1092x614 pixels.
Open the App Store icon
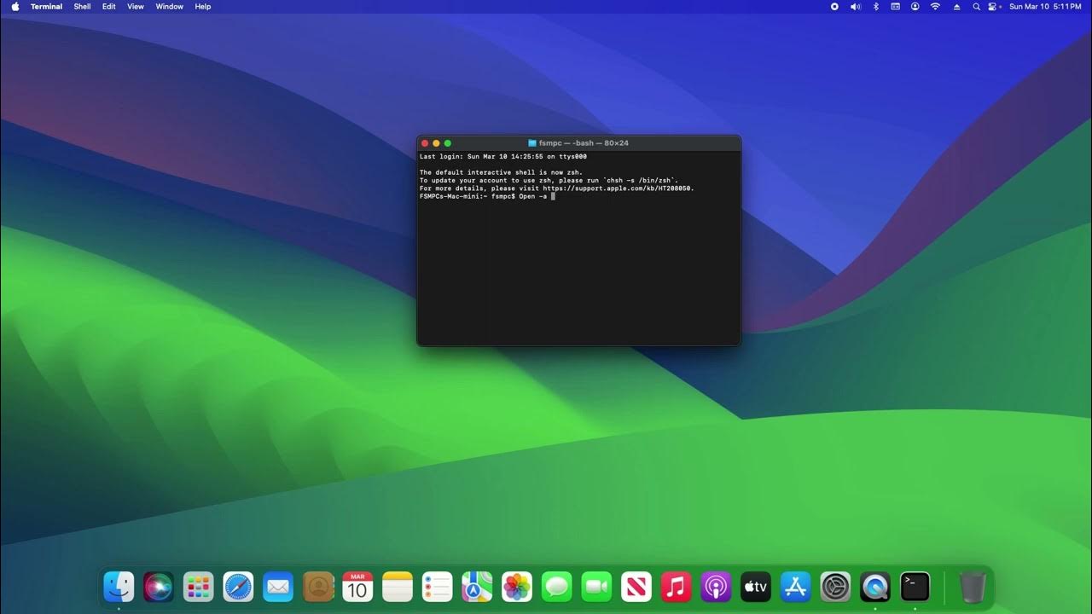tap(795, 587)
